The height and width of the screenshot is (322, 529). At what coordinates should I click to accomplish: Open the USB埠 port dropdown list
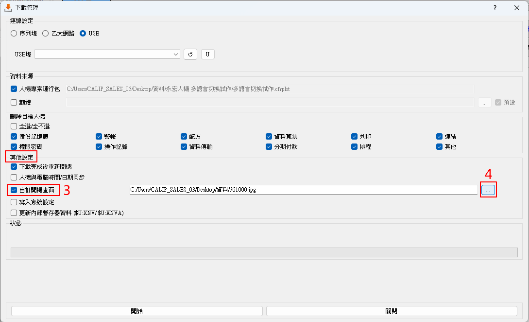coord(107,54)
